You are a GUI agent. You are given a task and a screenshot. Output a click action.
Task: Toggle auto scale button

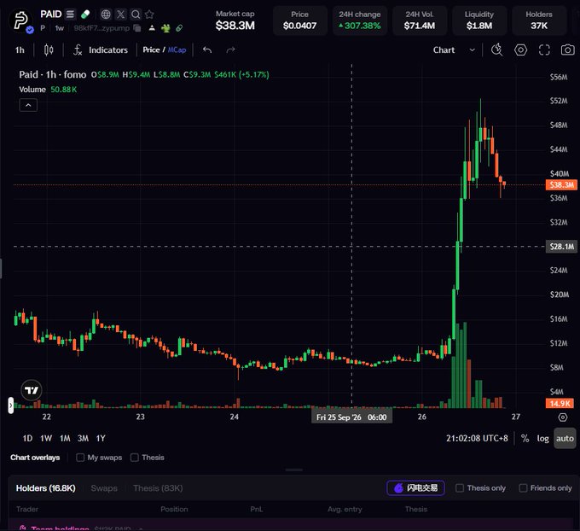pyautogui.click(x=565, y=439)
